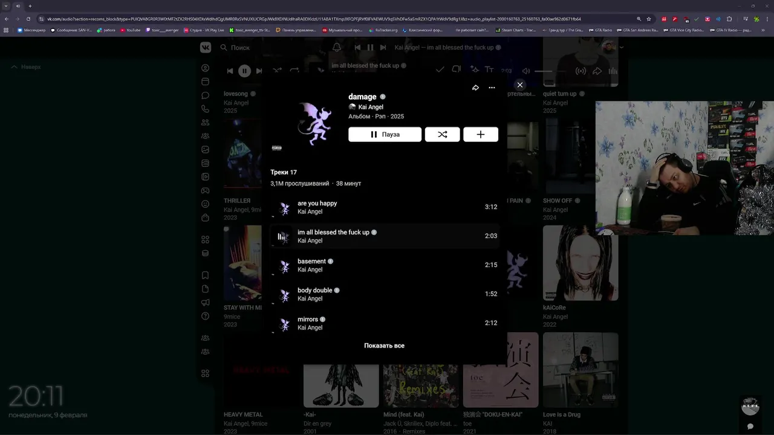Screen dimensions: 774x435
Task: Show similar tracks icon in player bar
Action: point(457,70)
